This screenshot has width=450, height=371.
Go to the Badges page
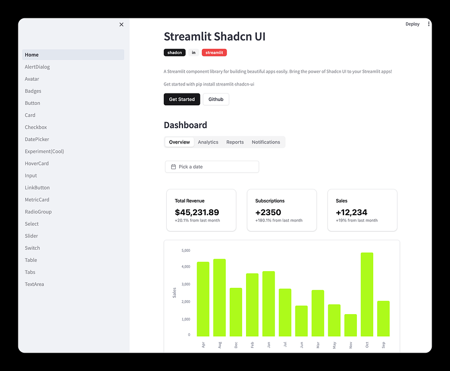coord(73,91)
